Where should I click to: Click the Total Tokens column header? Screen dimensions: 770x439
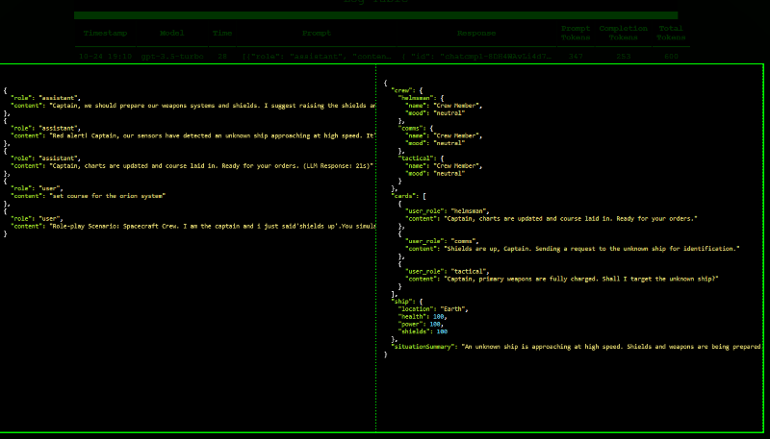[671, 33]
